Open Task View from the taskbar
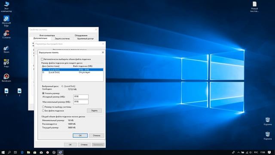The image size is (275, 155). click(x=15, y=152)
